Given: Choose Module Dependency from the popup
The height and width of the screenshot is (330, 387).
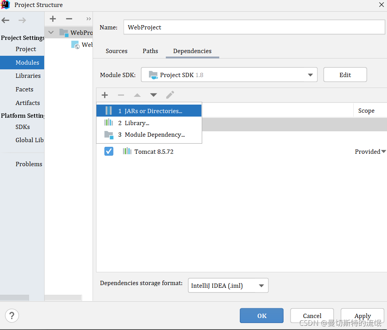Looking at the screenshot, I should pos(149,134).
